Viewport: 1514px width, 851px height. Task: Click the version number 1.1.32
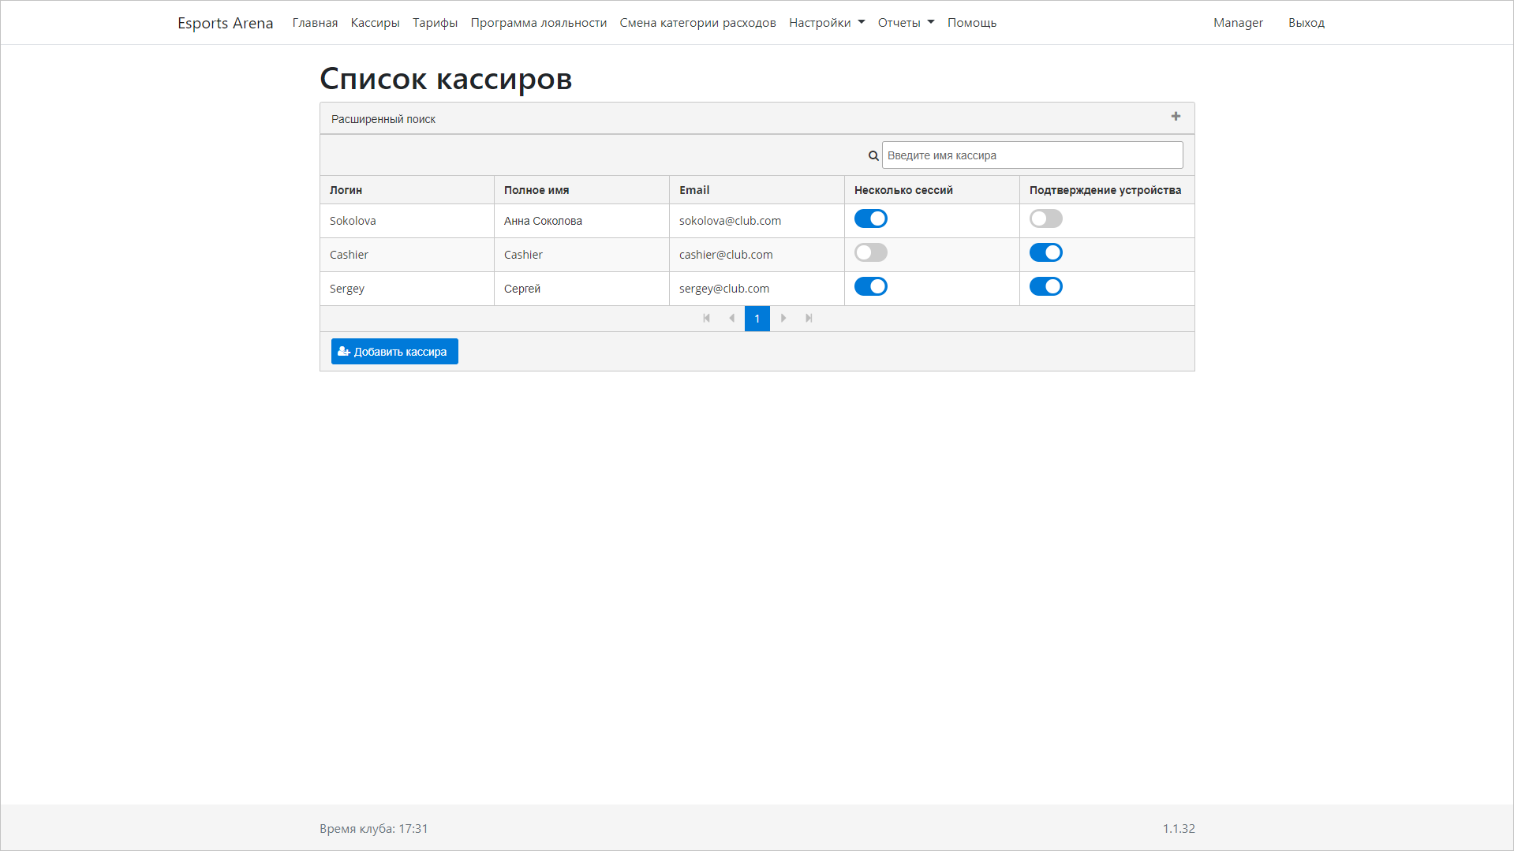(1179, 829)
